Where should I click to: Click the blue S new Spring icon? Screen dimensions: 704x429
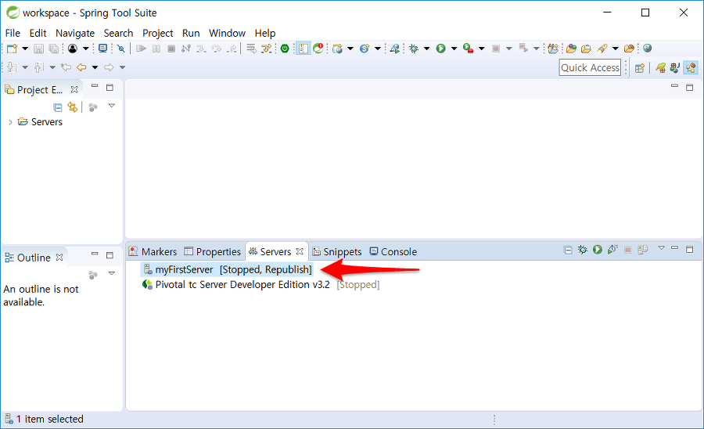tap(365, 49)
